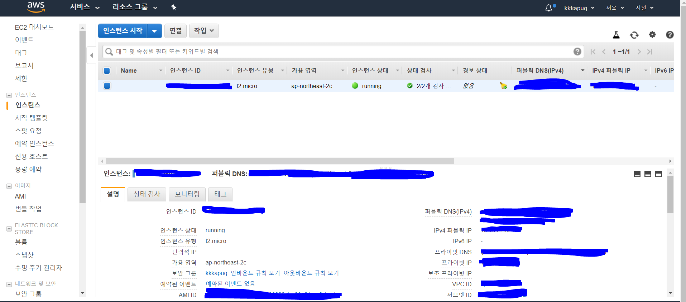Open 보안 그룹 in sidebar
This screenshot has width=686, height=302.
tap(28, 294)
